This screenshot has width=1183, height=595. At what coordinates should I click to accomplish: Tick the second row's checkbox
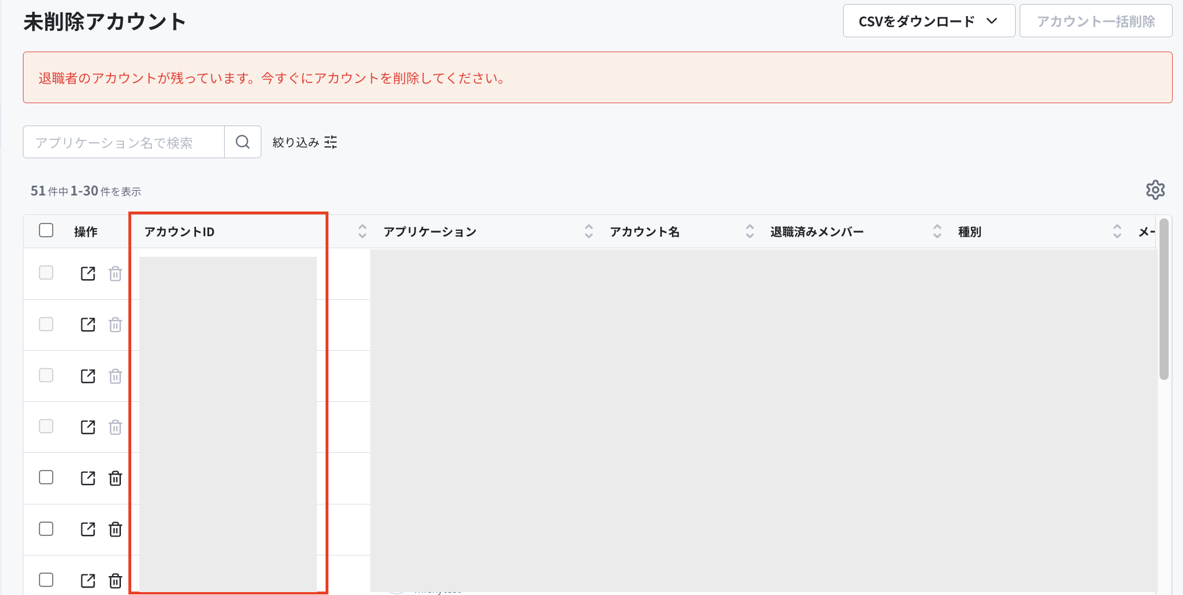pyautogui.click(x=46, y=324)
